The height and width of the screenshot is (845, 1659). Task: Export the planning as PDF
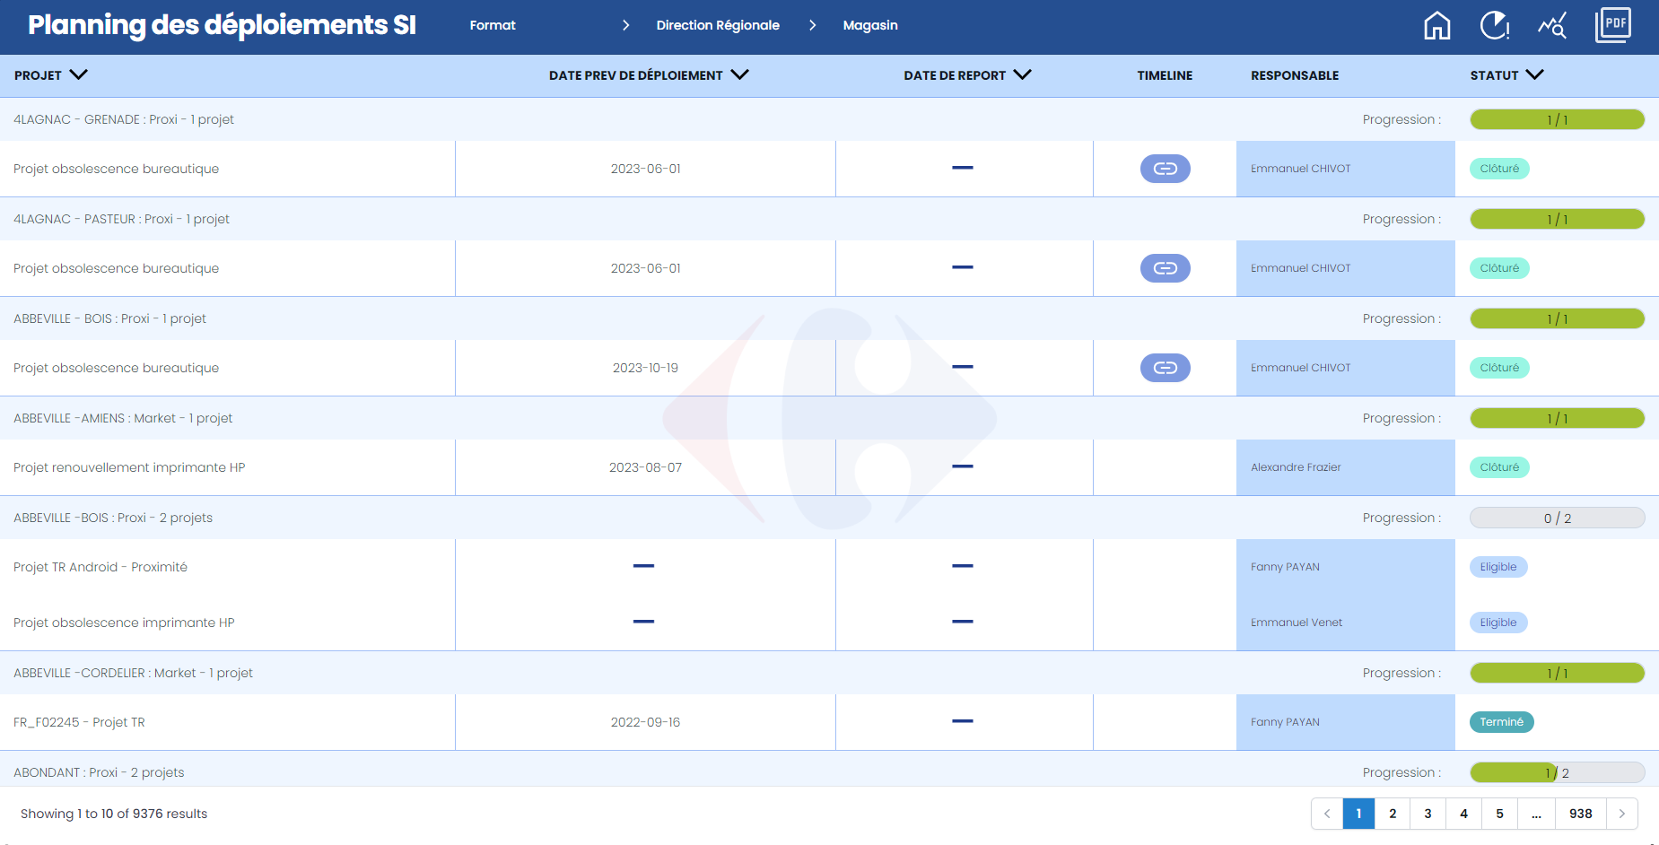tap(1612, 24)
